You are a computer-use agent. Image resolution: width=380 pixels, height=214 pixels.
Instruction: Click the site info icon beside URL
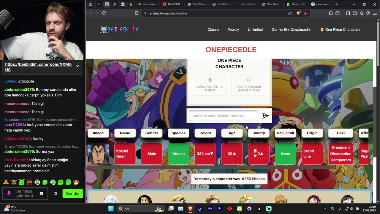click(145, 13)
